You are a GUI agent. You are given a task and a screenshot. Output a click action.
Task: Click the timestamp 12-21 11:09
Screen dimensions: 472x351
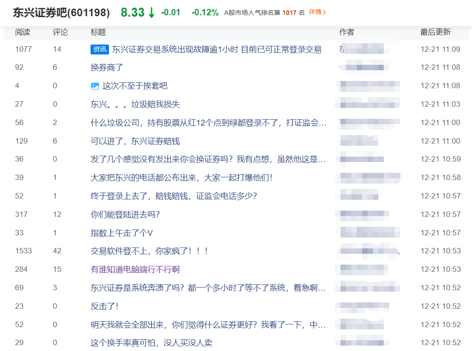pyautogui.click(x=440, y=49)
